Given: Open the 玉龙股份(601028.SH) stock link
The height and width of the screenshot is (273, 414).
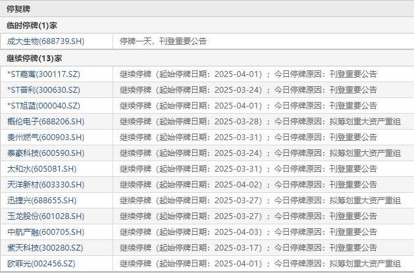Looking at the screenshot, I should pyautogui.click(x=45, y=216).
